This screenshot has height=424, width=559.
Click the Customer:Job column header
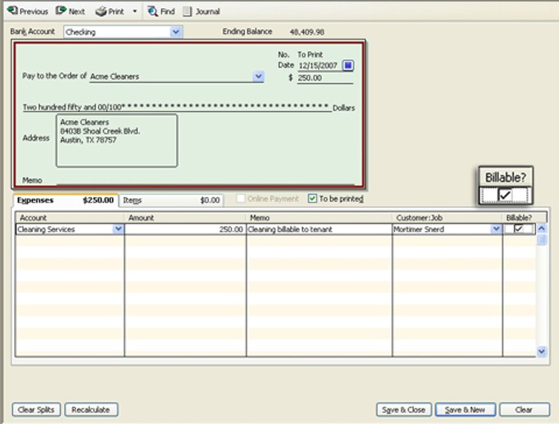click(x=447, y=217)
